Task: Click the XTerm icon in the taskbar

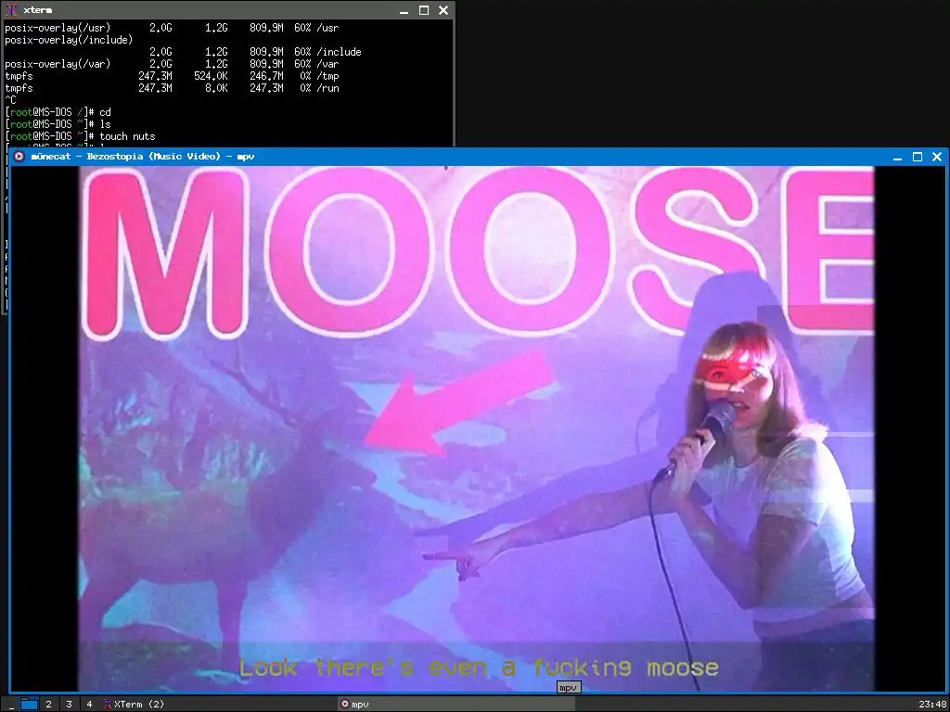Action: click(108, 705)
